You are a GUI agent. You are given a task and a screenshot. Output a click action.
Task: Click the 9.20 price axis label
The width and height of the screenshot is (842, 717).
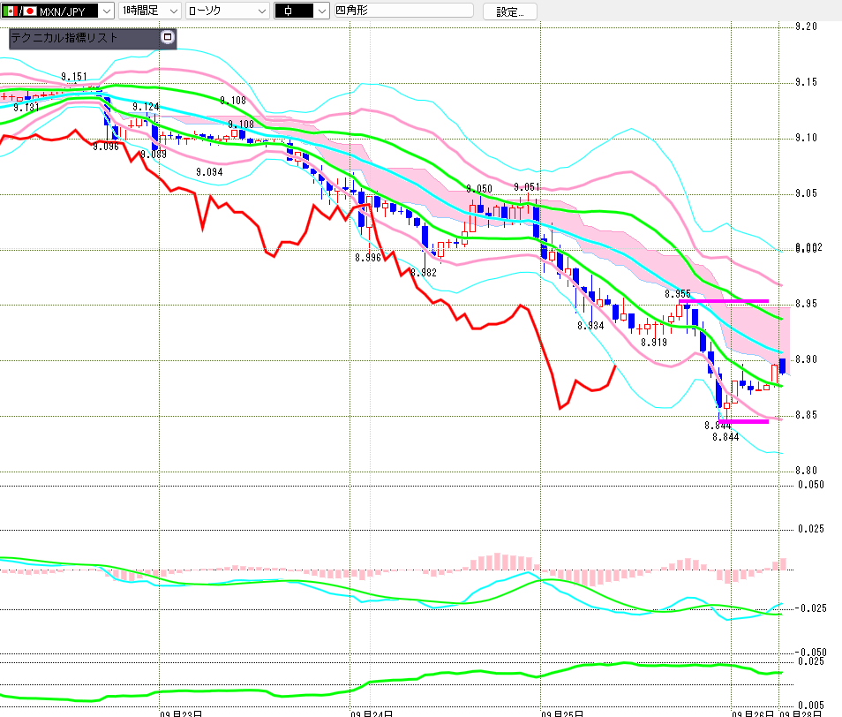click(806, 26)
